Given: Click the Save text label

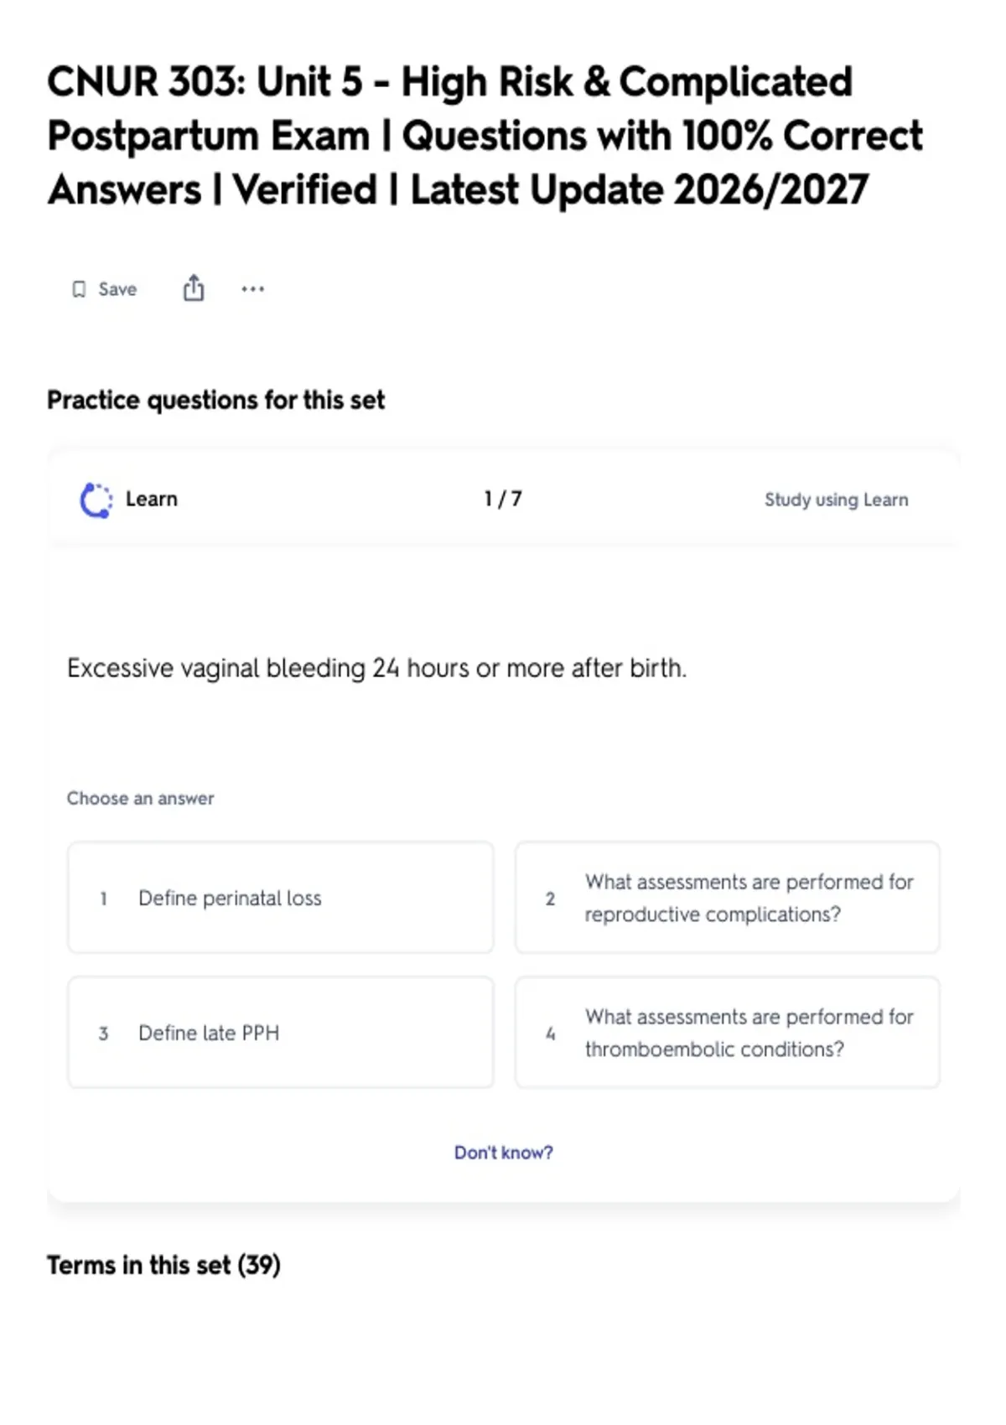Looking at the screenshot, I should tap(117, 289).
